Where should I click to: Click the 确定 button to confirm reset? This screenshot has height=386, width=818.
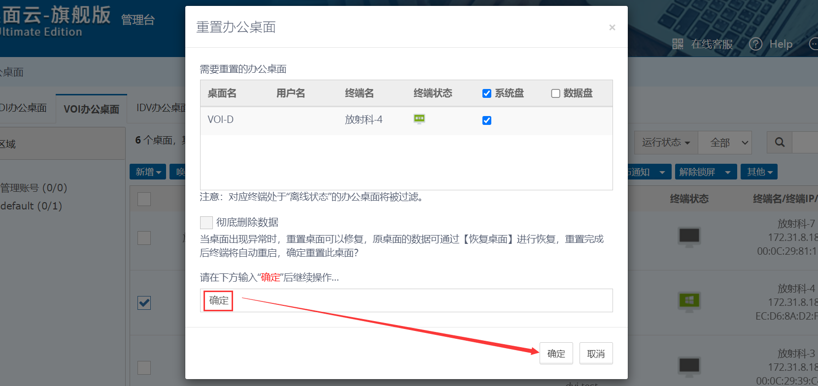pyautogui.click(x=556, y=354)
